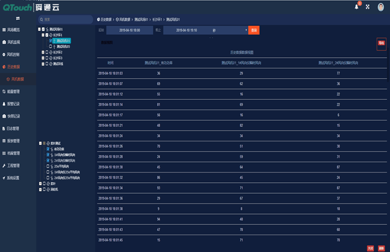Click the 风机监视 sidebar icon

(x=4, y=42)
